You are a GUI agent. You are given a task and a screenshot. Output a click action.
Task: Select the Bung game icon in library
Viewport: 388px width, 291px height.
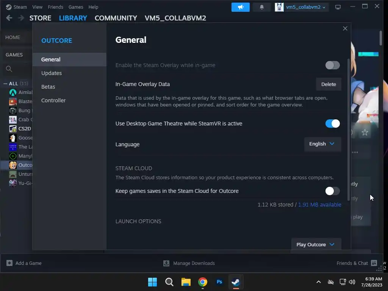[x=13, y=110]
